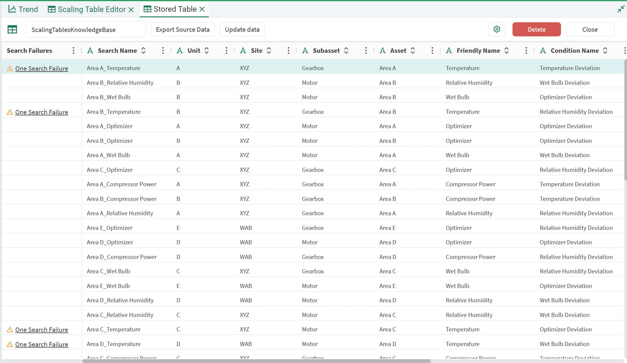Toggle sort on Subasset column
627x363 pixels.
346,50
